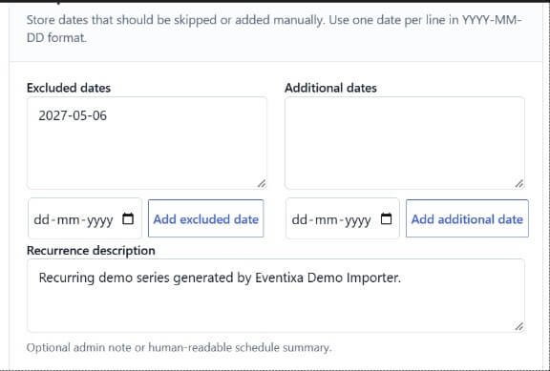Click into the Recurrence description text area
This screenshot has height=371, width=550.
(x=276, y=296)
